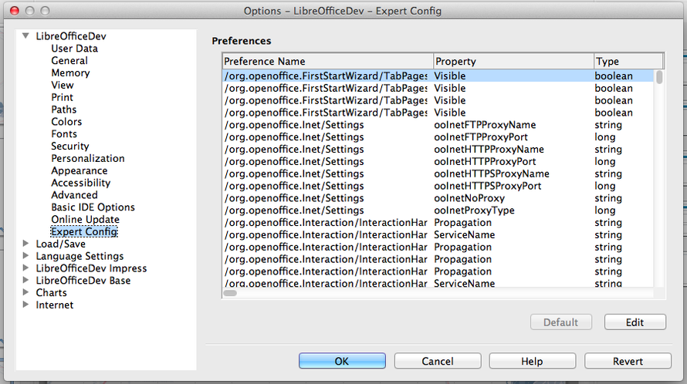Image resolution: width=687 pixels, height=384 pixels.
Task: Expand the Language Settings section
Action: point(26,256)
